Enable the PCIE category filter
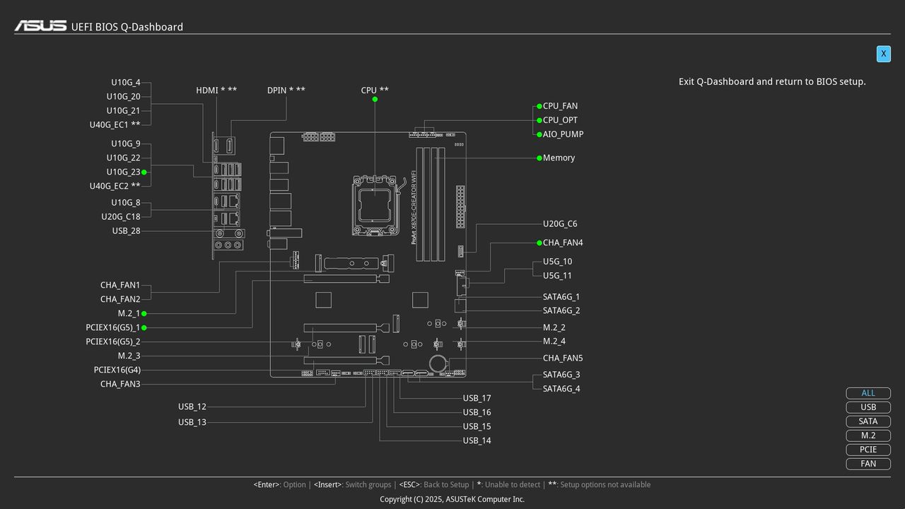This screenshot has width=905, height=509. tap(868, 450)
